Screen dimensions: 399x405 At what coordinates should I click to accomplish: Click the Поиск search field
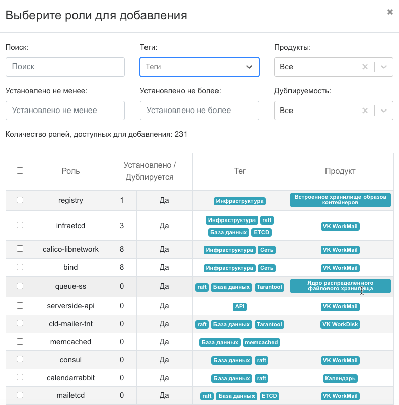point(65,67)
